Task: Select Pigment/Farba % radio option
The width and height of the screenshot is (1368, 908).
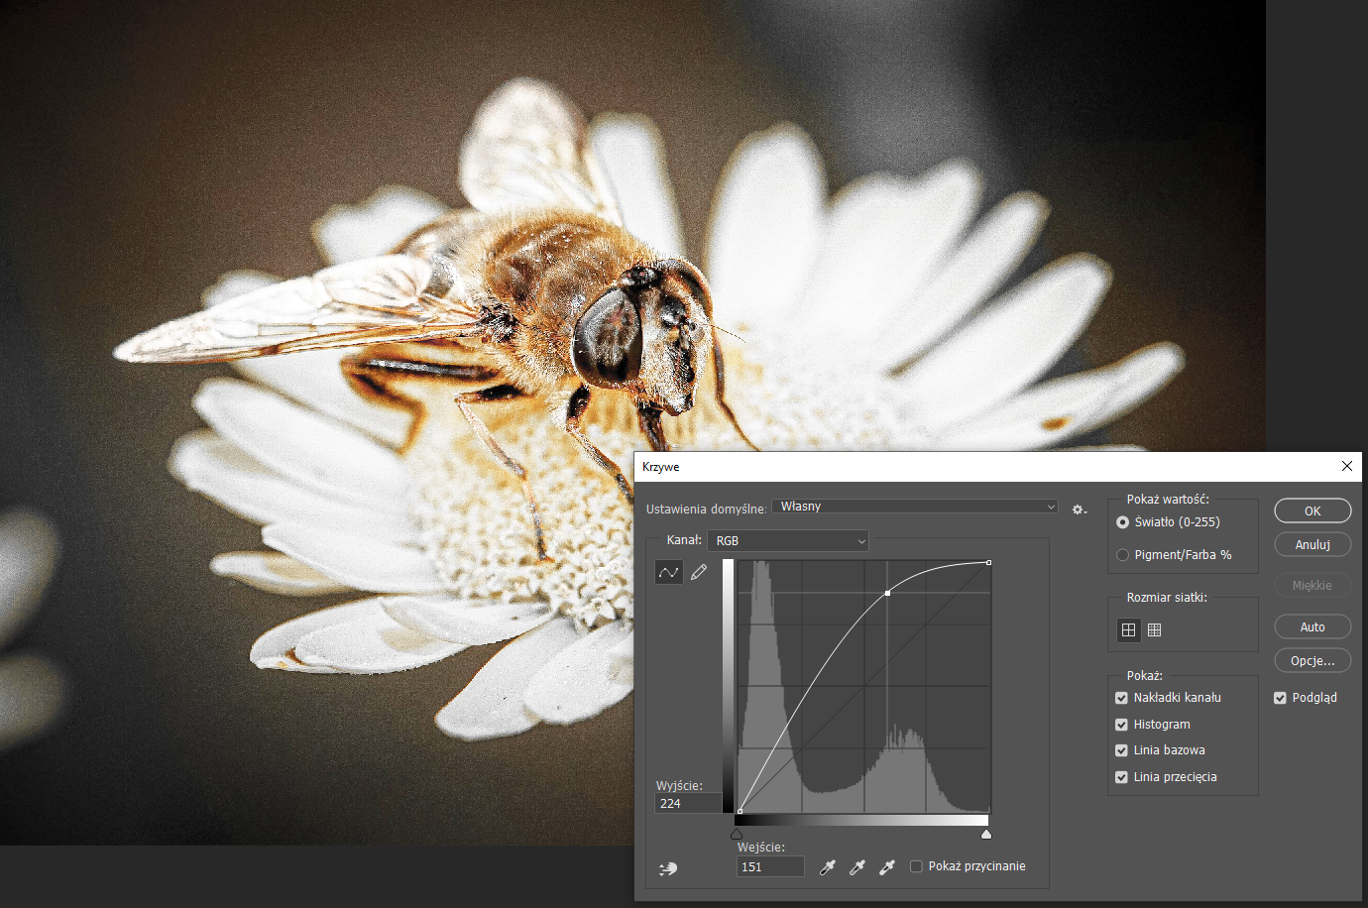Action: [1123, 555]
